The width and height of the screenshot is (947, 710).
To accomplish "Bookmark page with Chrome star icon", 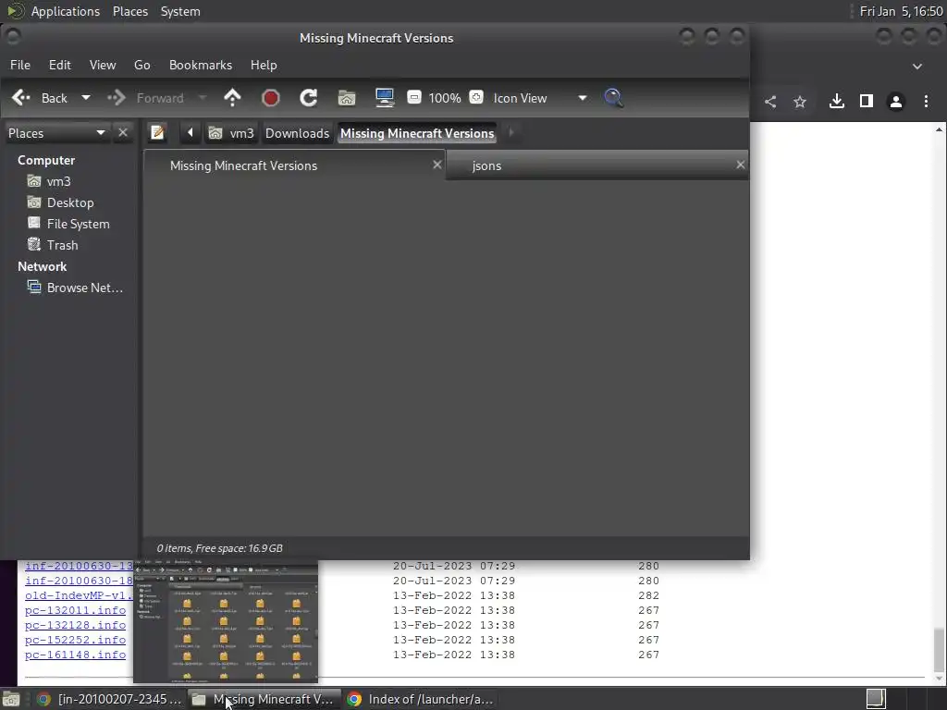I will click(800, 102).
